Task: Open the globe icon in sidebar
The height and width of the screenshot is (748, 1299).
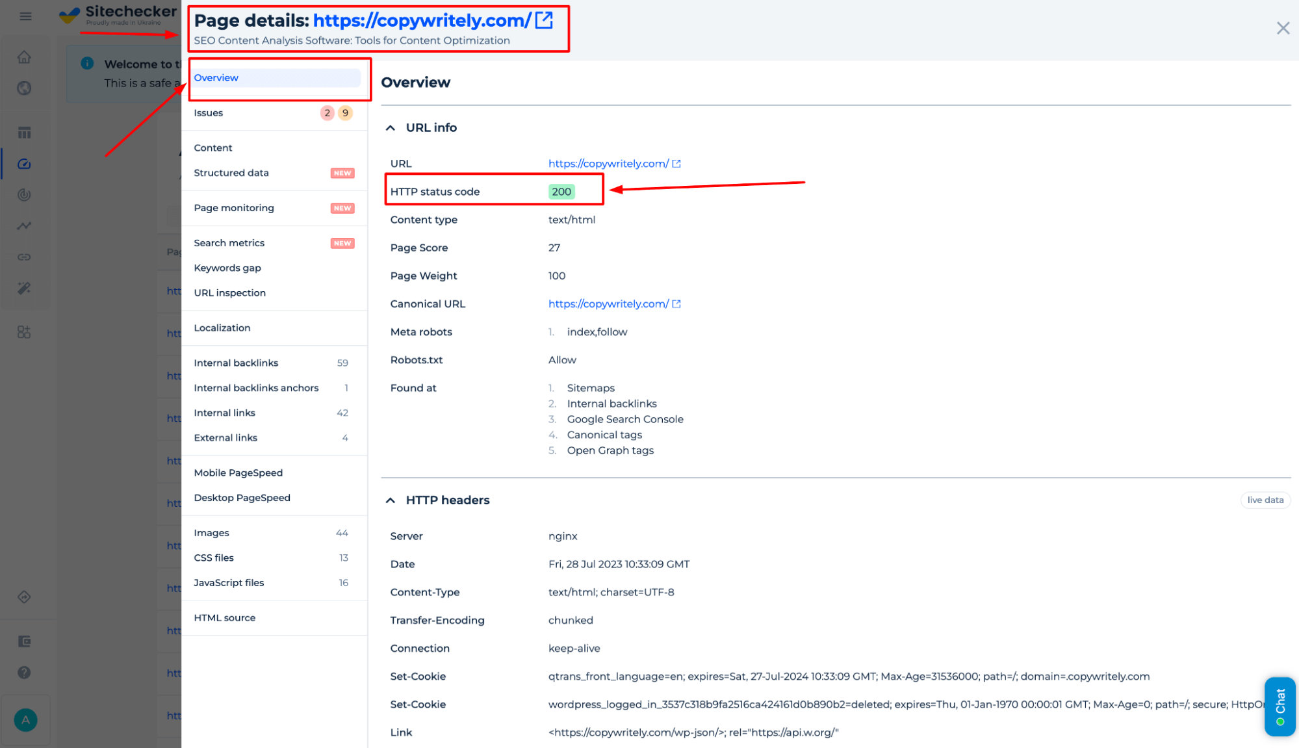Action: [24, 88]
